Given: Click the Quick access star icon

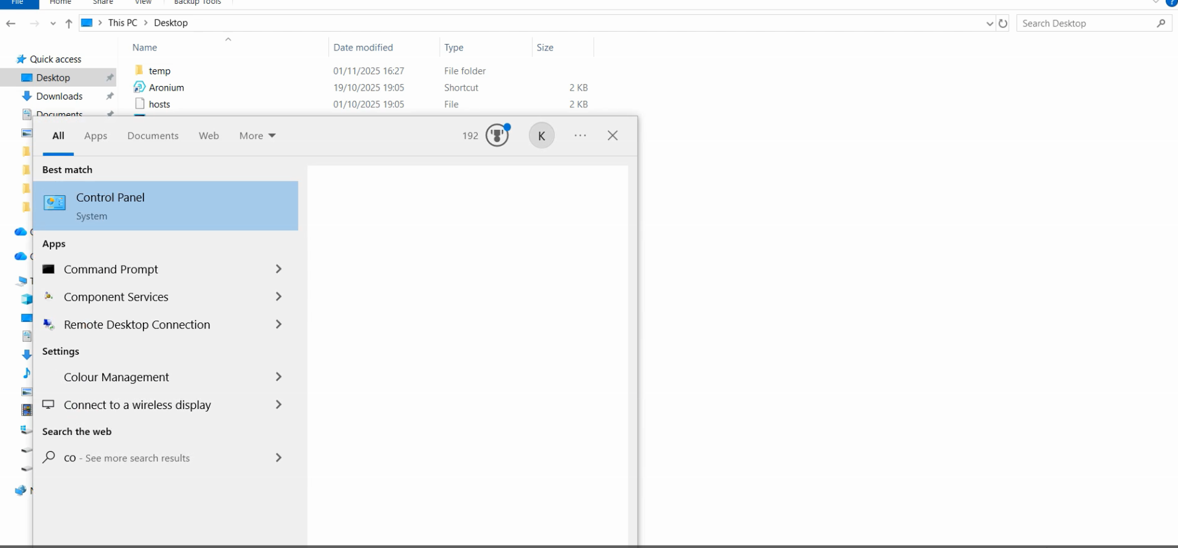Looking at the screenshot, I should point(21,59).
